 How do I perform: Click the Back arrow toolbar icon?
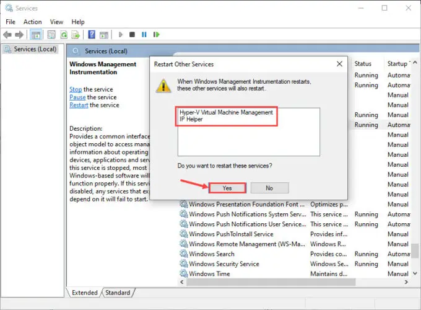coord(7,35)
